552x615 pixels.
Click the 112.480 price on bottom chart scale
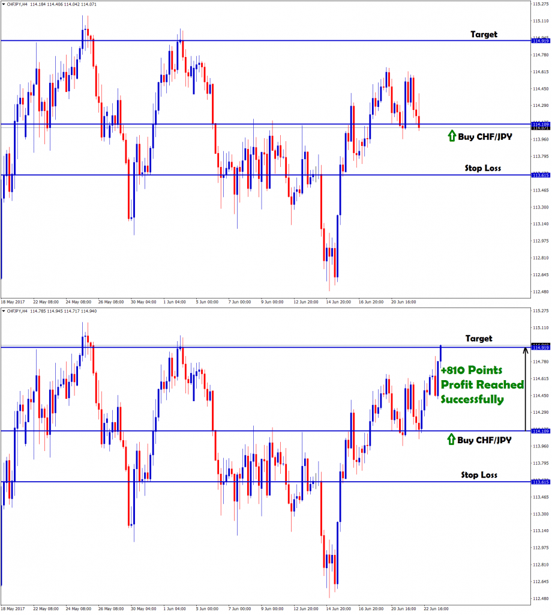pos(541,599)
